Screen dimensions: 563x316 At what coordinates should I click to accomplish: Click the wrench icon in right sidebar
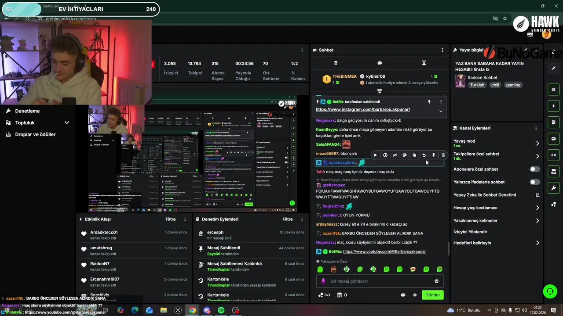[554, 188]
